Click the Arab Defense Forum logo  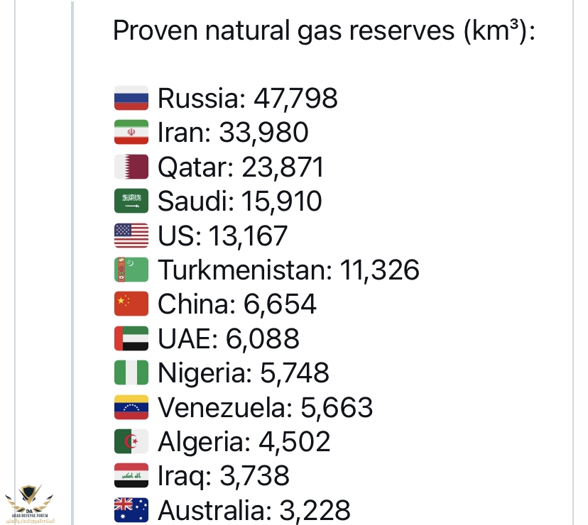tap(29, 504)
